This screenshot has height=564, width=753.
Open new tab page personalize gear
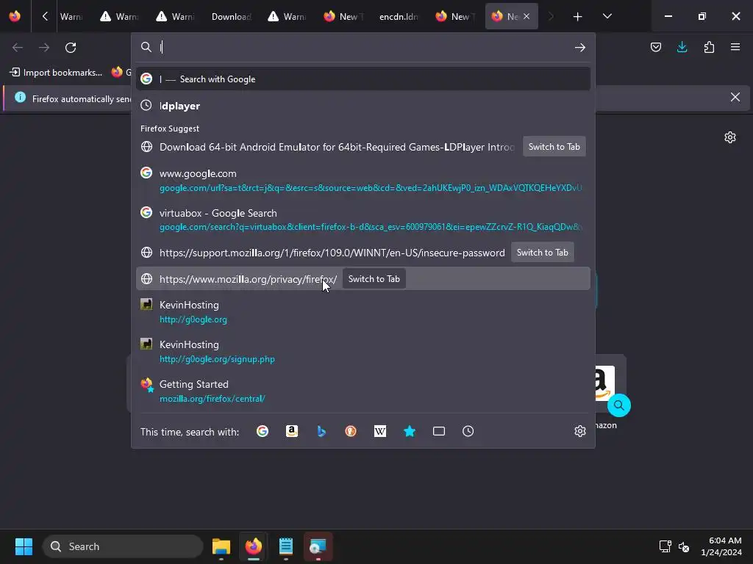[x=730, y=137]
